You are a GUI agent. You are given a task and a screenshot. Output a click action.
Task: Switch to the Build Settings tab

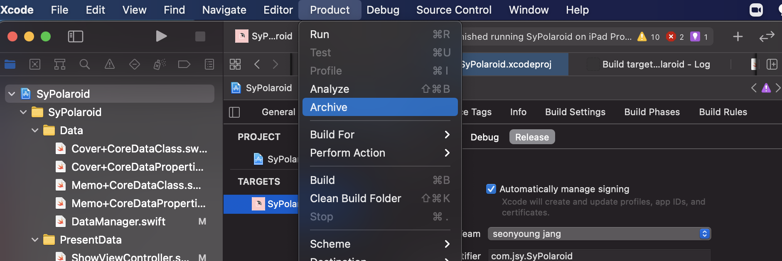point(575,112)
